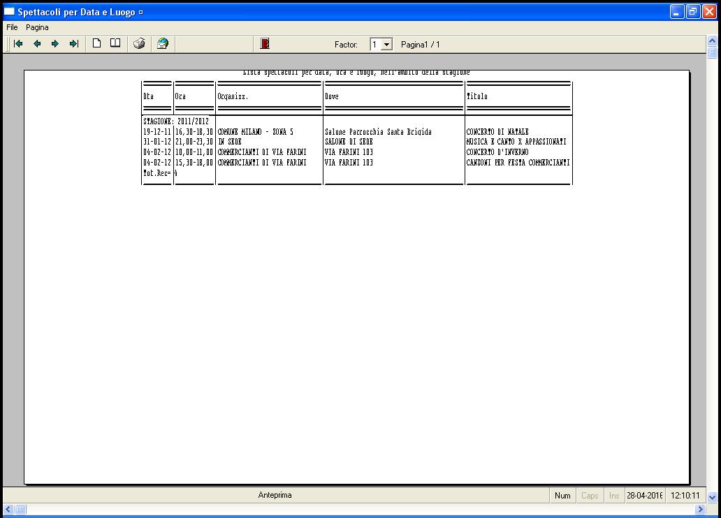Open the Pagina menu

point(37,28)
